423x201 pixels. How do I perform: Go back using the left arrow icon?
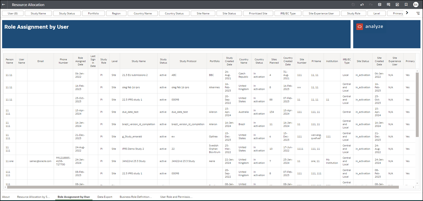[4, 5]
